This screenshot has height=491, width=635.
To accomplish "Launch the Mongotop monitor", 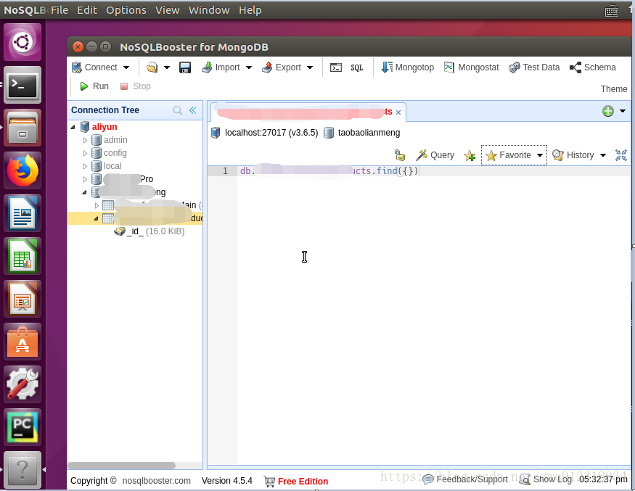I will tap(407, 67).
